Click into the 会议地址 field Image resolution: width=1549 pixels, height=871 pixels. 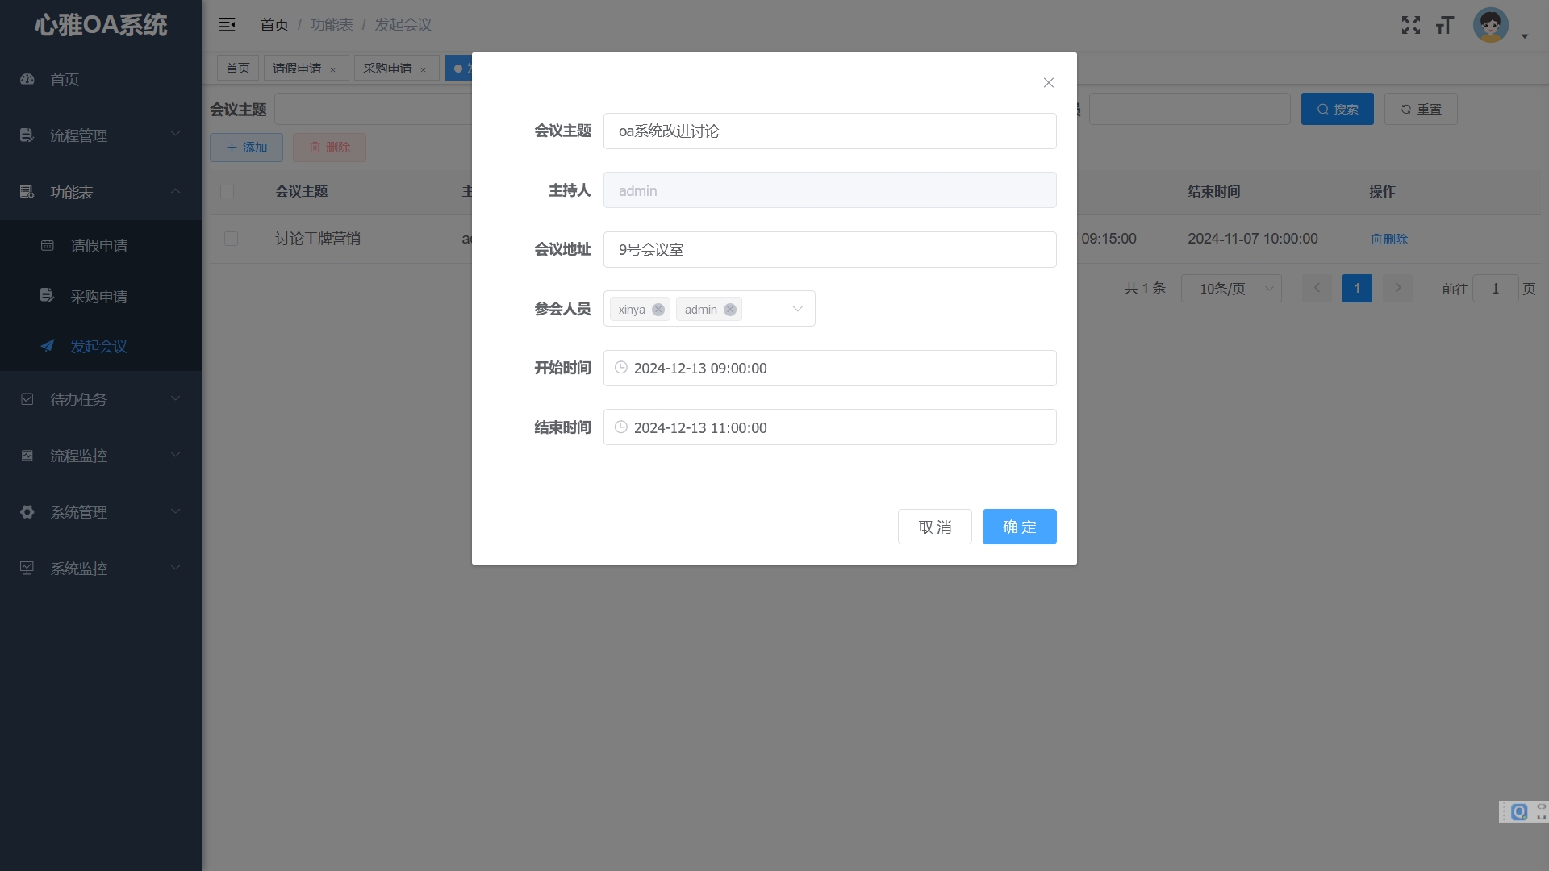[x=830, y=249]
